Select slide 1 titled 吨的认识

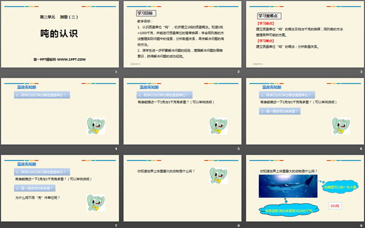coord(60,34)
